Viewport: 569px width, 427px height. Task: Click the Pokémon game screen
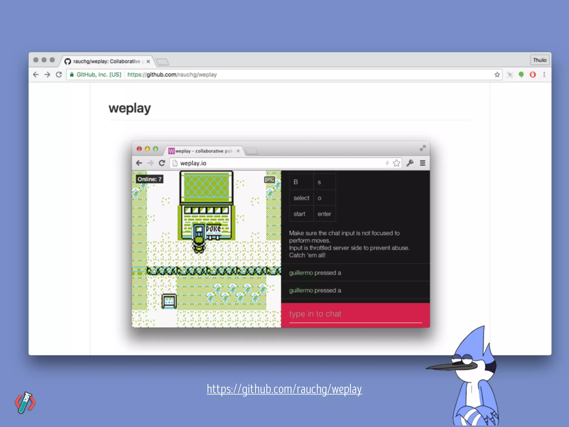(x=206, y=249)
